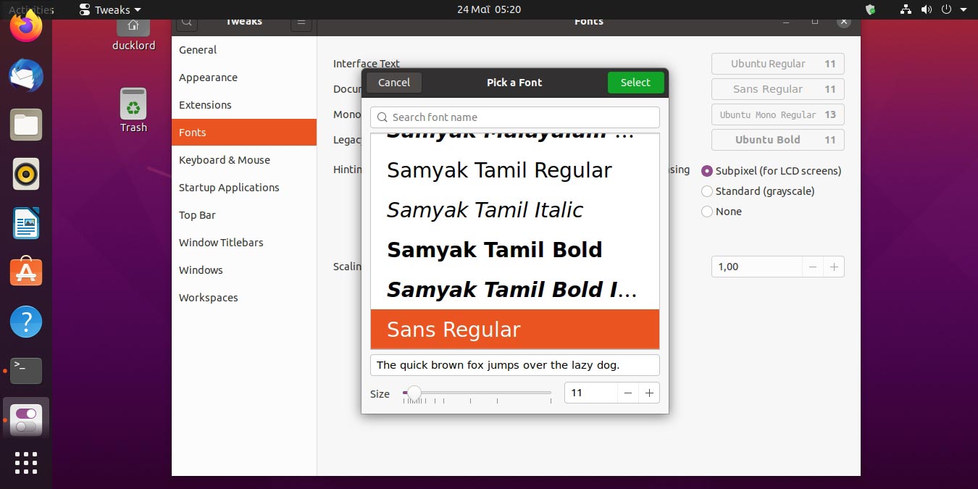Select Standard grayscale antialiasing
The height and width of the screenshot is (489, 978).
click(706, 191)
